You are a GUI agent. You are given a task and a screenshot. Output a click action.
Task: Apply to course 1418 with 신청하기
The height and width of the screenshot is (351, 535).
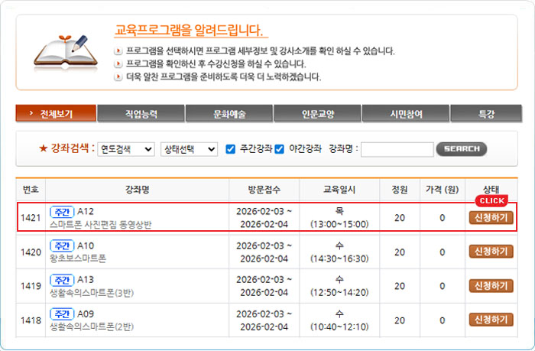491,320
